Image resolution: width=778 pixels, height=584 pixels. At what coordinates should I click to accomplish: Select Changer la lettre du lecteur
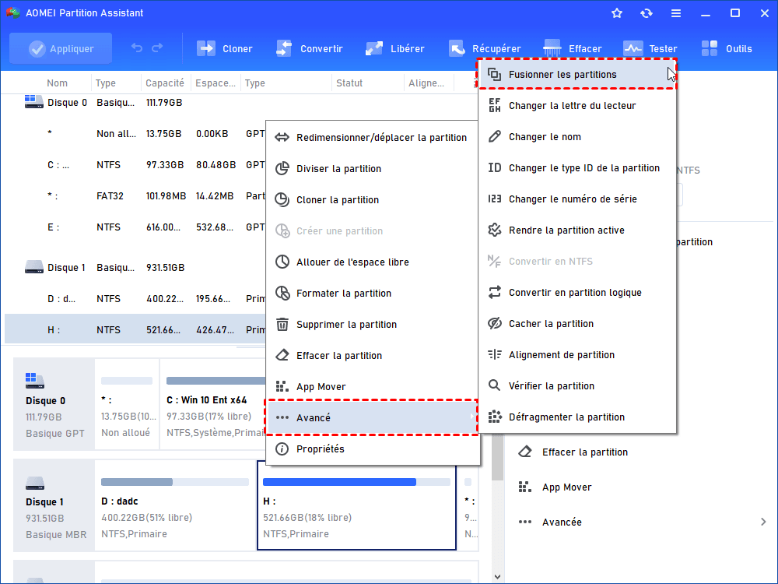pos(561,106)
